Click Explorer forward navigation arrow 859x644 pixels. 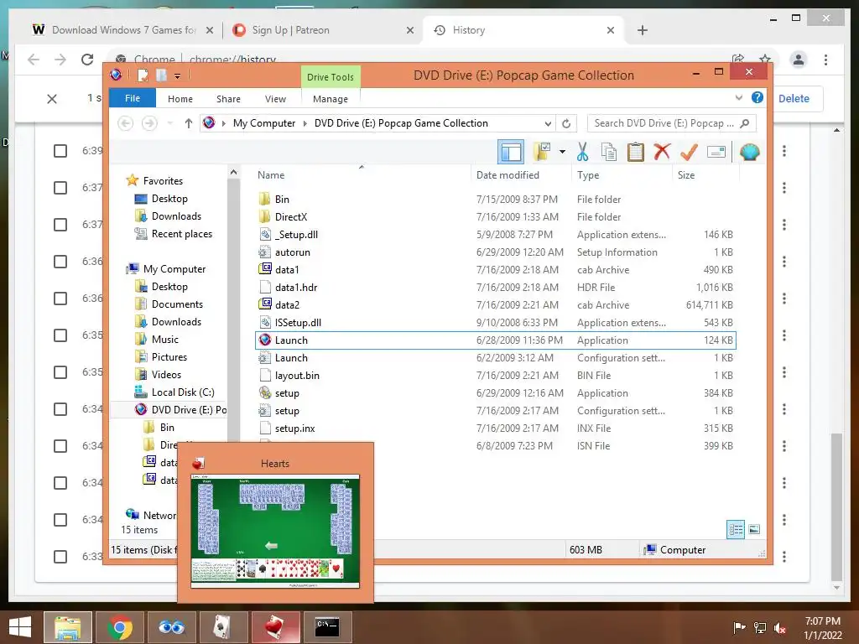tap(149, 123)
